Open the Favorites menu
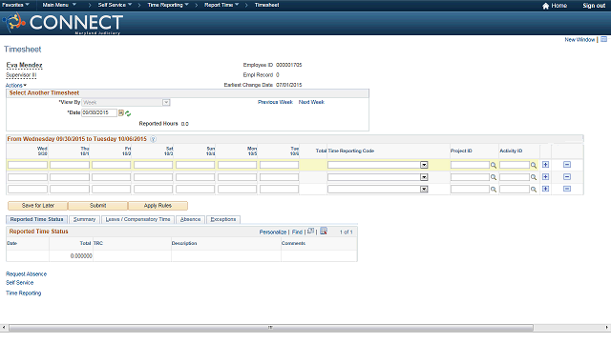The width and height of the screenshot is (611, 343). 15,5
